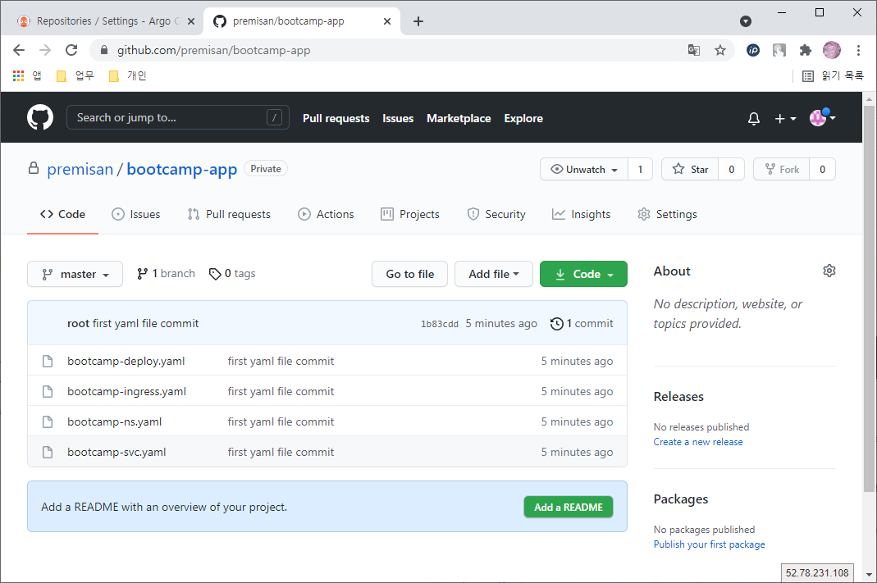Click the GitHub Octocat logo
Screen dimensions: 877x583
tap(40, 117)
